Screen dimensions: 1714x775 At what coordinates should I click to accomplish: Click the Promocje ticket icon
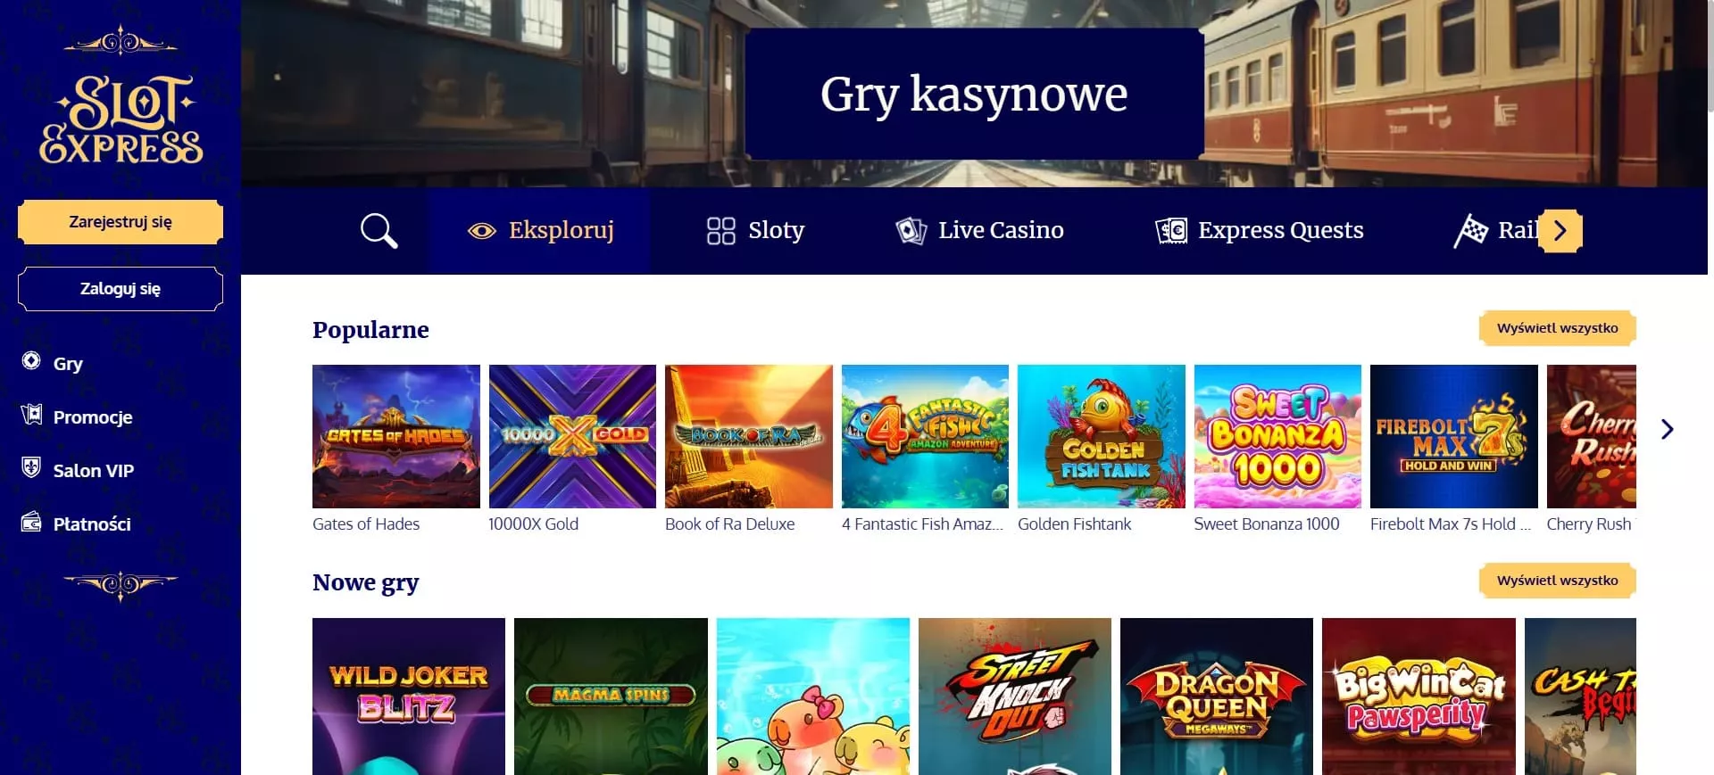pyautogui.click(x=31, y=415)
